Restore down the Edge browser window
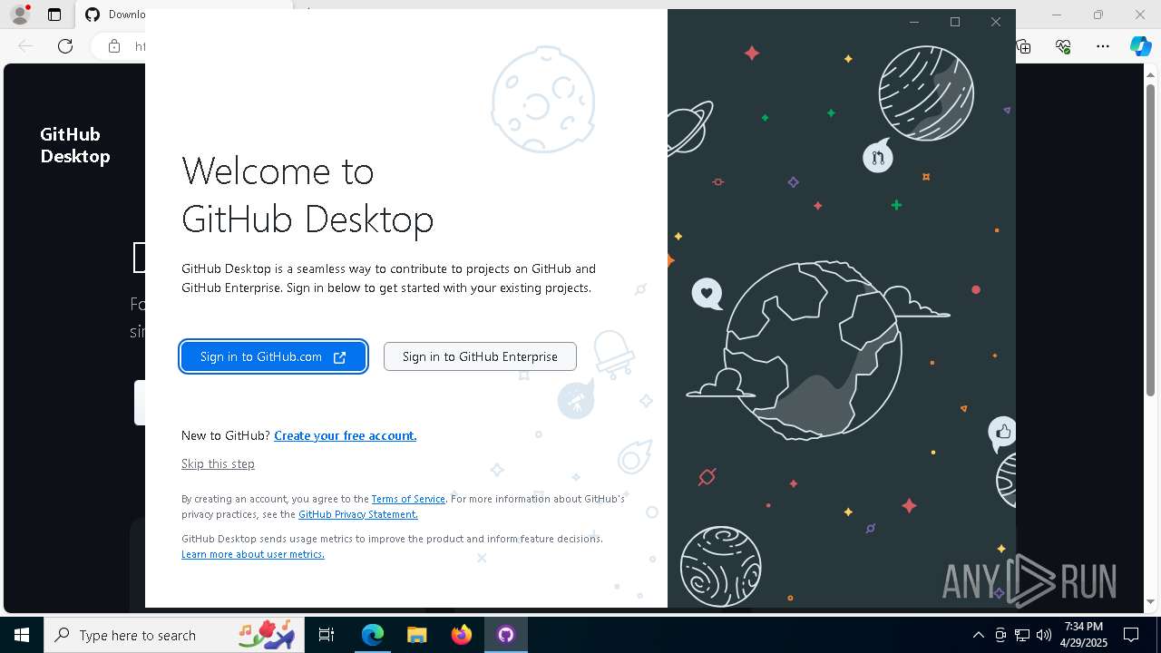 (x=1098, y=15)
